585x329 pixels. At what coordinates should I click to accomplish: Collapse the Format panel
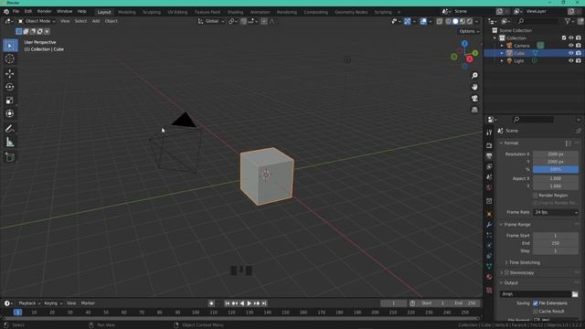(x=511, y=143)
